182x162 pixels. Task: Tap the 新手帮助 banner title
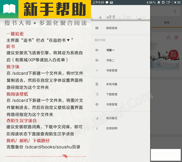point(55,9)
